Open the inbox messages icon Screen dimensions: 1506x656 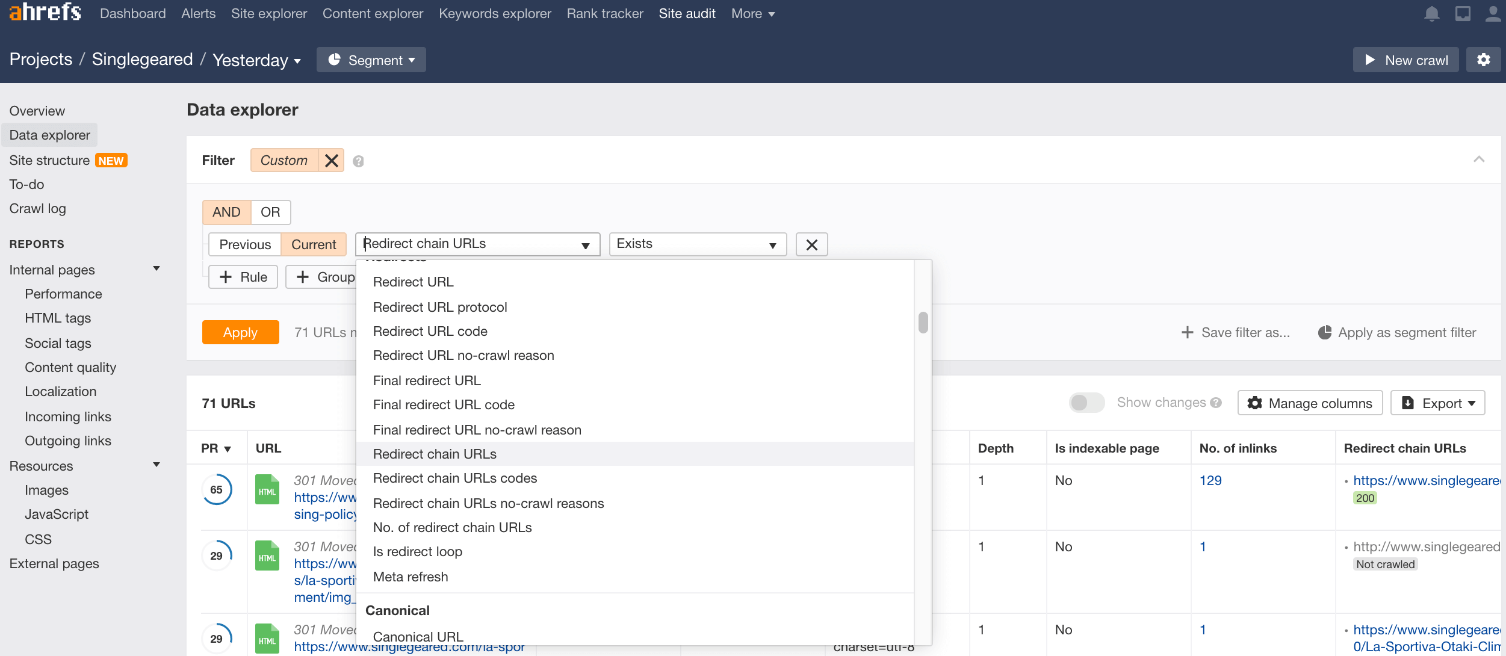point(1463,13)
